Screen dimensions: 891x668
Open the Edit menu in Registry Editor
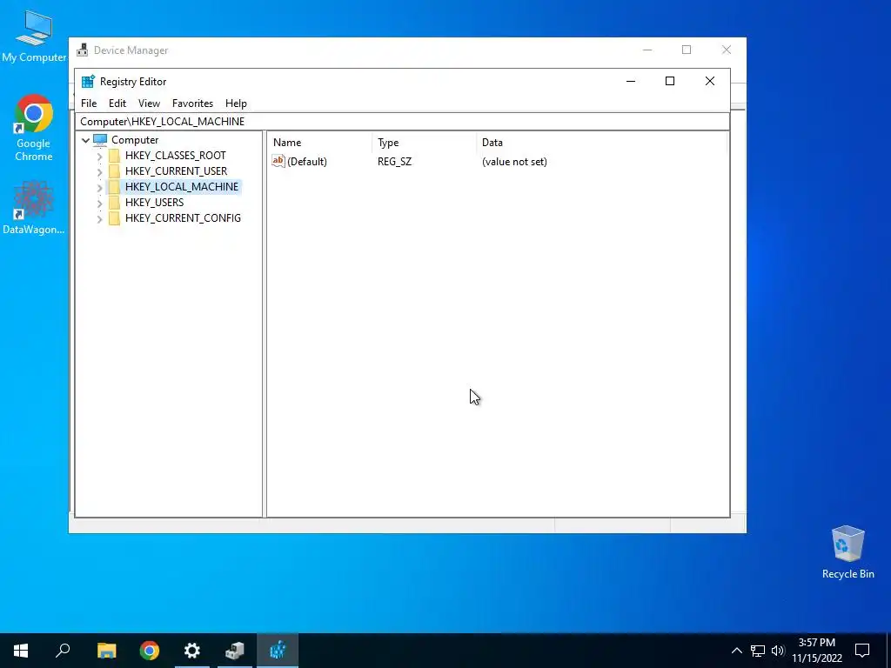click(x=117, y=104)
